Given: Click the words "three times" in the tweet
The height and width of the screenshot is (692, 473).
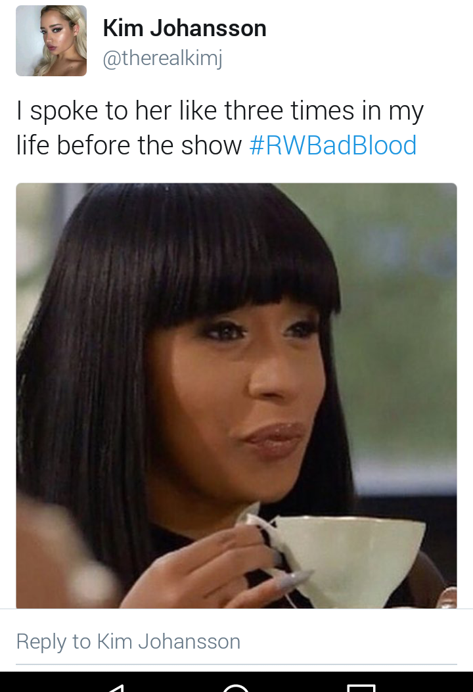Looking at the screenshot, I should coord(289,110).
